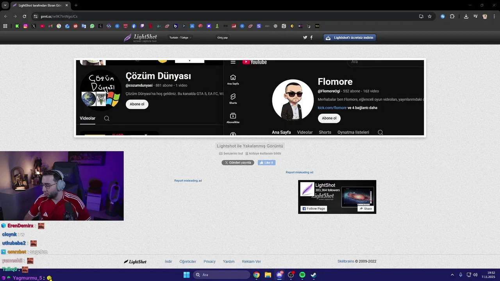This screenshot has height=281, width=500.
Task: Click kötüye kullanım bildir link
Action: 263,153
